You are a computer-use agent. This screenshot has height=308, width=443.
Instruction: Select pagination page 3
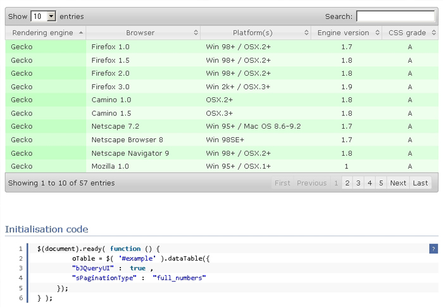pos(358,183)
